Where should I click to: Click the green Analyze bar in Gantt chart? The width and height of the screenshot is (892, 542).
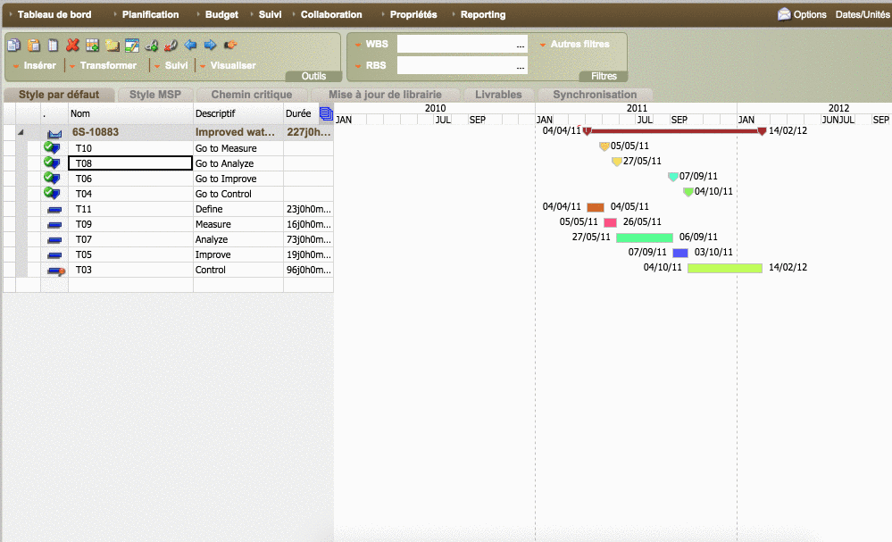pos(645,238)
